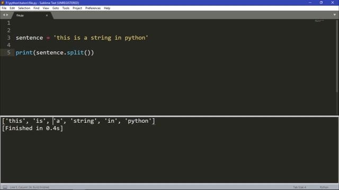Click line number 5 in gutter

(8, 52)
